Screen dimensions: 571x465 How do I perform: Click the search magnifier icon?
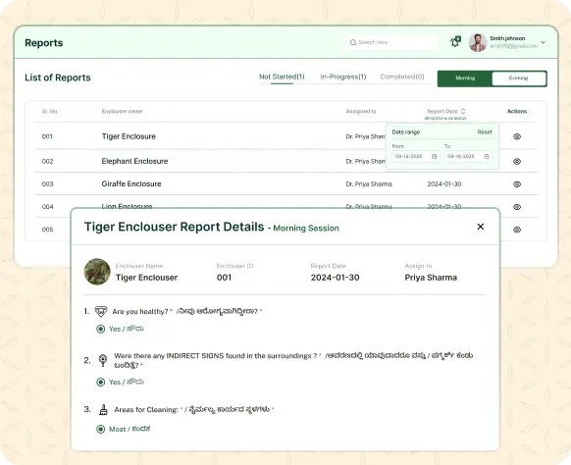[353, 42]
